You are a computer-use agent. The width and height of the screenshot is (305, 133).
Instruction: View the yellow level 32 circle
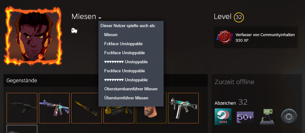(x=239, y=17)
